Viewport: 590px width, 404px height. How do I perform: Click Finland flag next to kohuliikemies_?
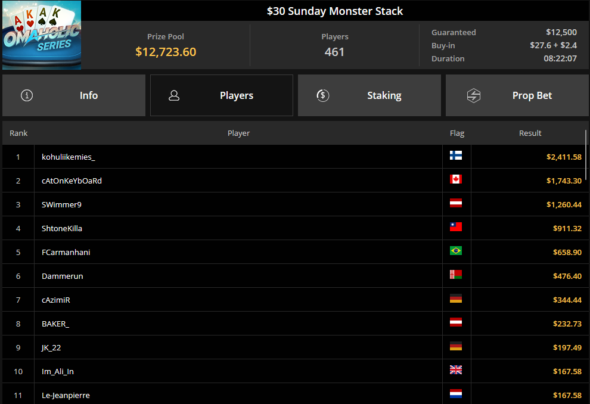click(x=456, y=156)
